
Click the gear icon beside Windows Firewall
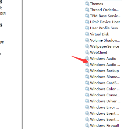[x=87, y=125]
